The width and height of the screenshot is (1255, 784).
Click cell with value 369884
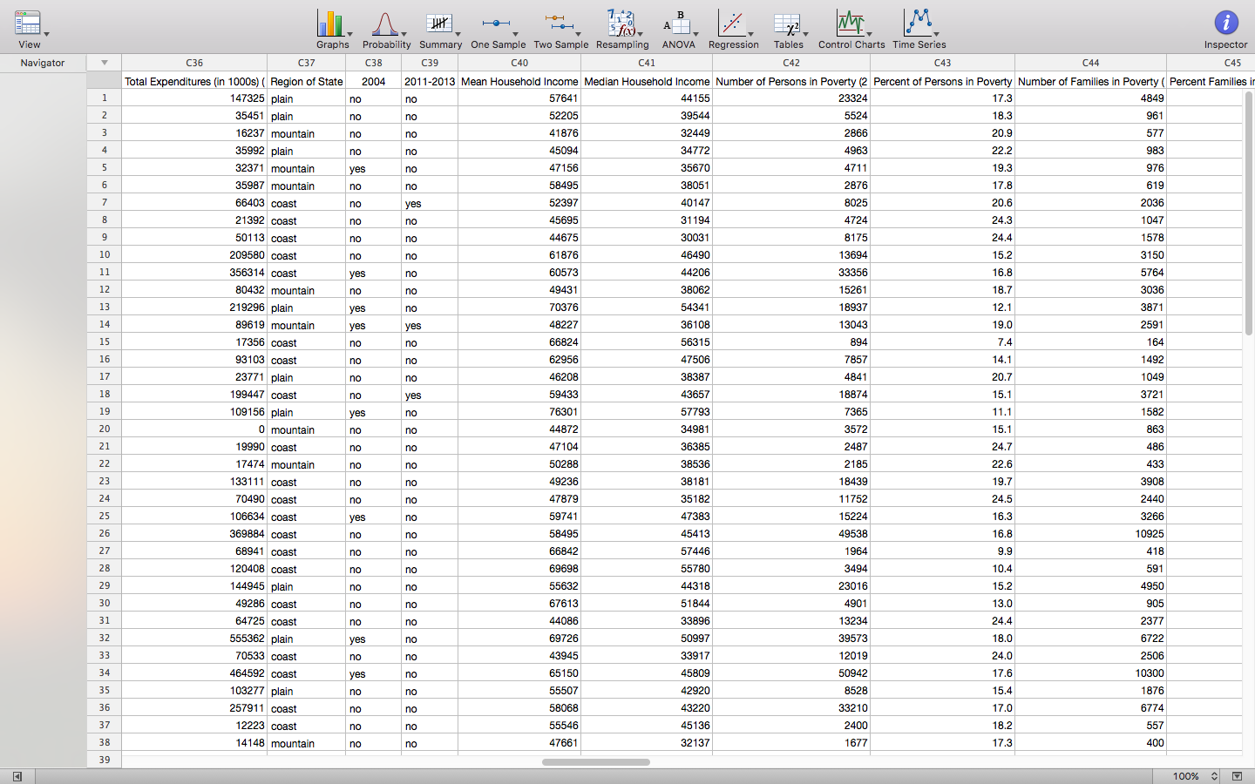coord(194,534)
